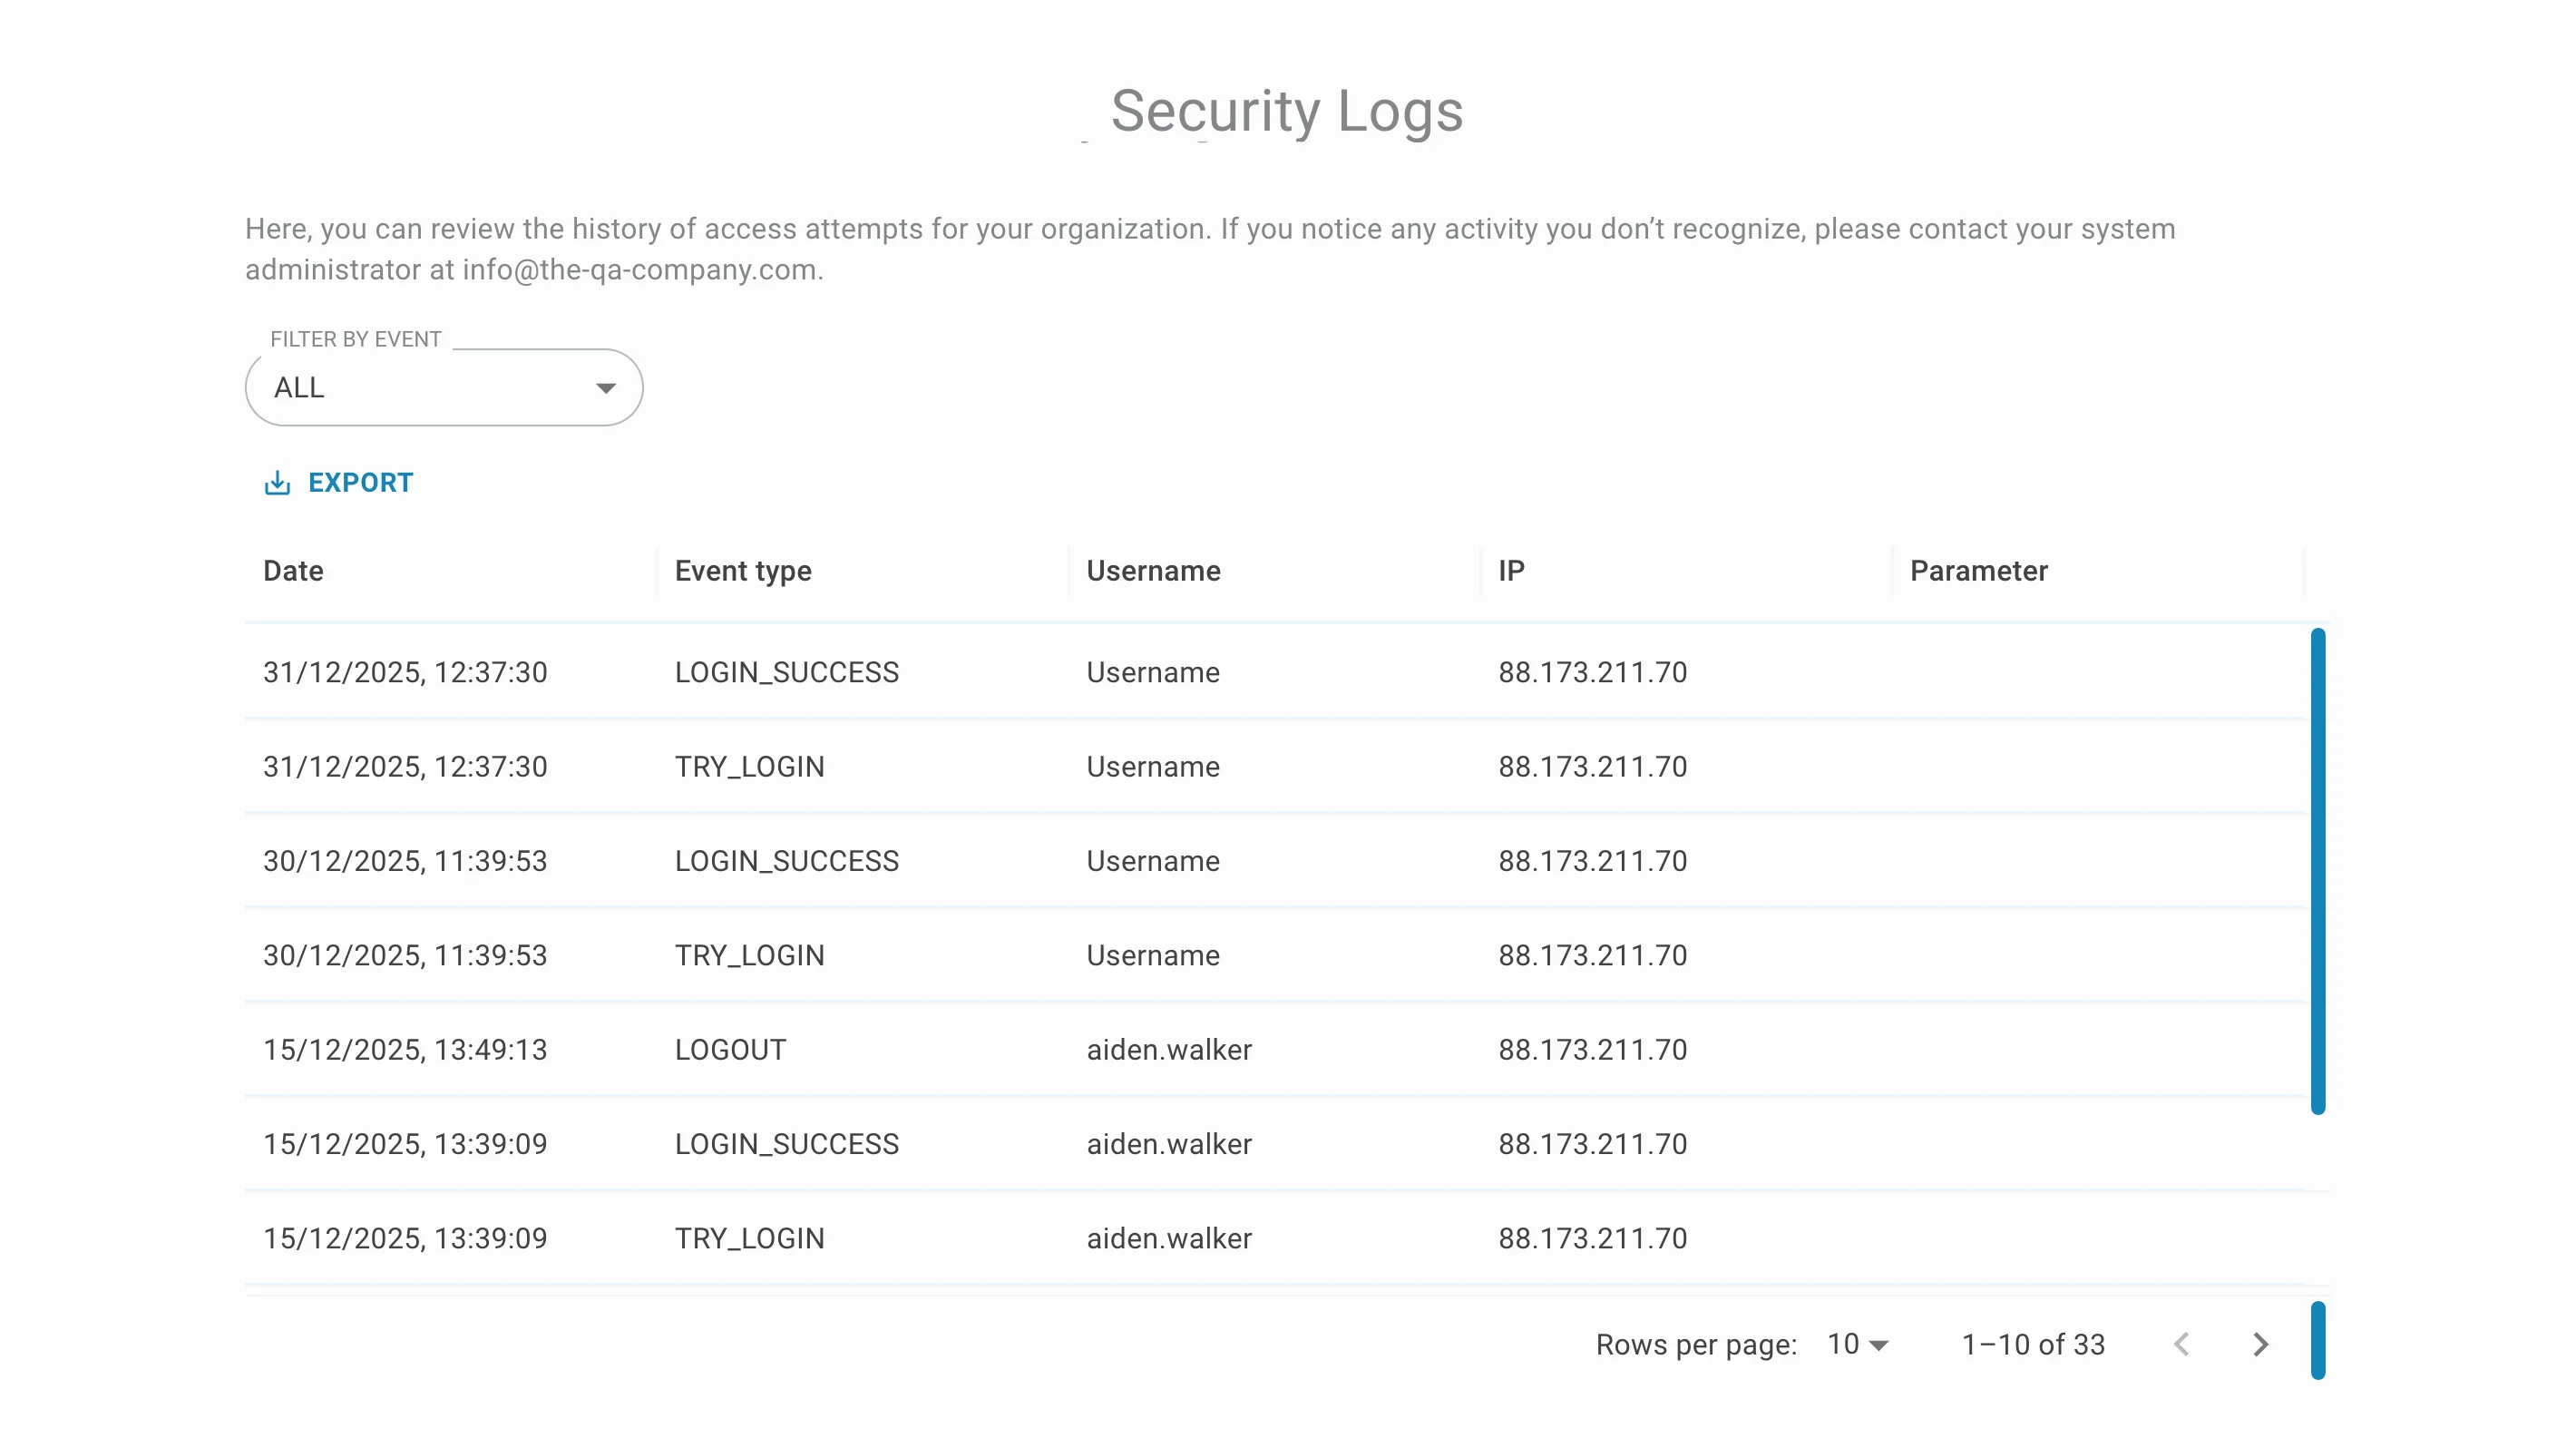Click aiden.walker in the 15/12 TRY_LOGIN row

1169,1238
